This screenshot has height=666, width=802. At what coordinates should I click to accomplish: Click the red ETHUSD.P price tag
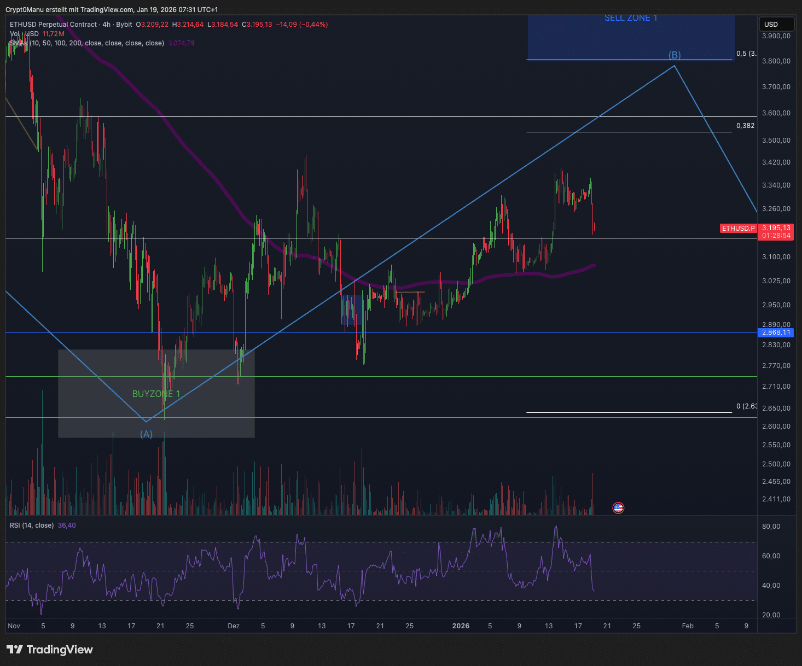[738, 229]
